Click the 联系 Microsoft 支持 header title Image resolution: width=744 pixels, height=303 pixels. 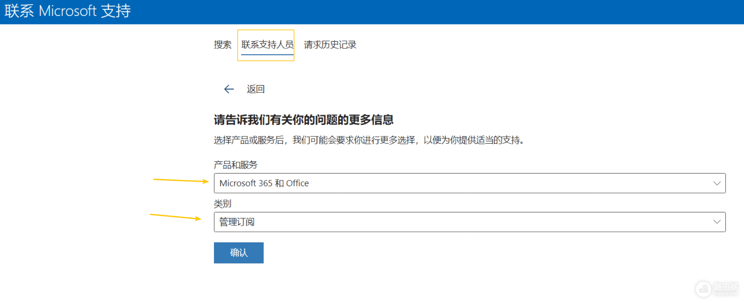click(68, 11)
